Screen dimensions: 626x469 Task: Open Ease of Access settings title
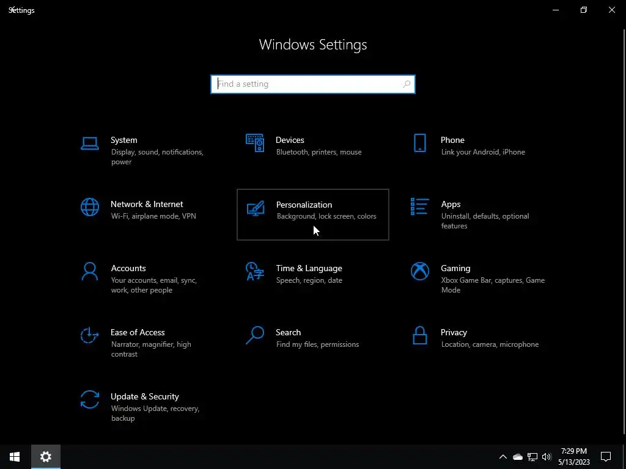(x=138, y=333)
